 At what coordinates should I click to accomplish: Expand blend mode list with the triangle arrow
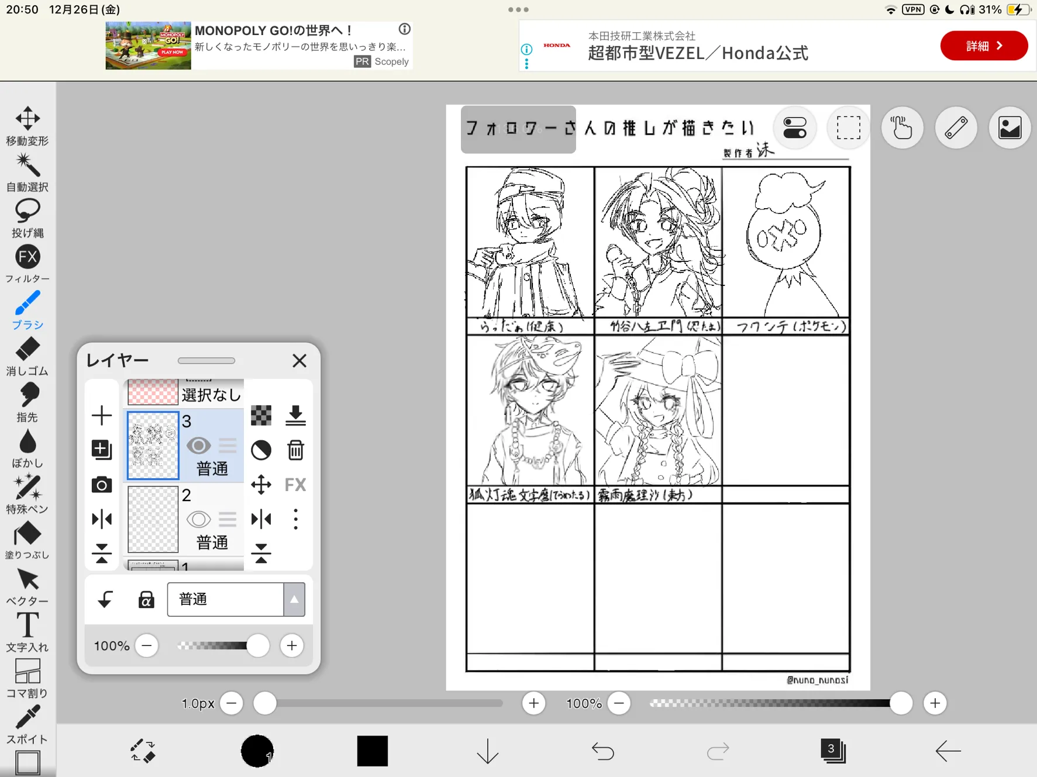pyautogui.click(x=294, y=599)
